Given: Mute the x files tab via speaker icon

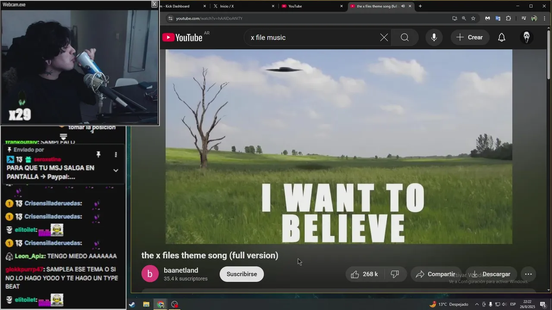Looking at the screenshot, I should click(x=403, y=6).
